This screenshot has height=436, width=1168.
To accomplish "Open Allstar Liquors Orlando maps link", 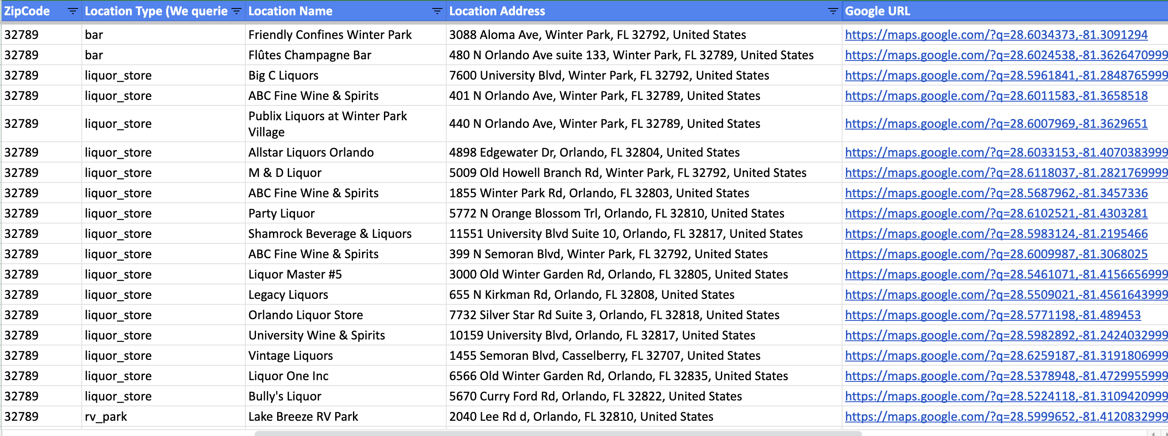I will click(1006, 152).
